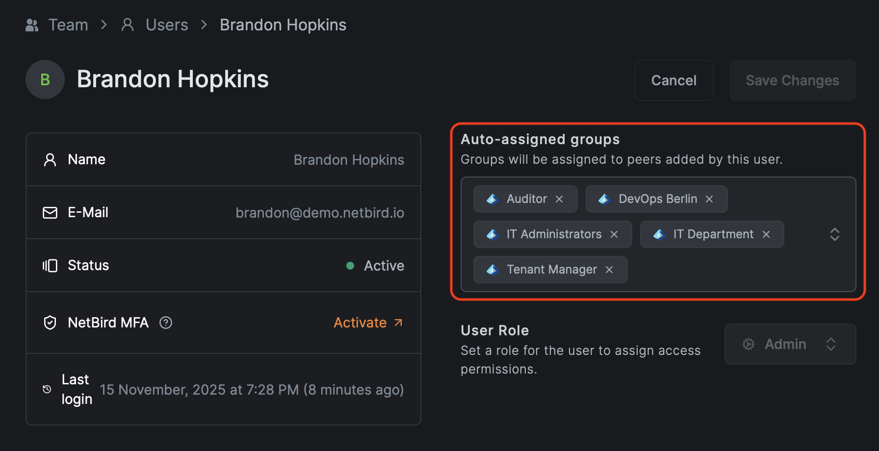
Task: Open the help icon next to NetBird MFA
Action: coord(165,323)
